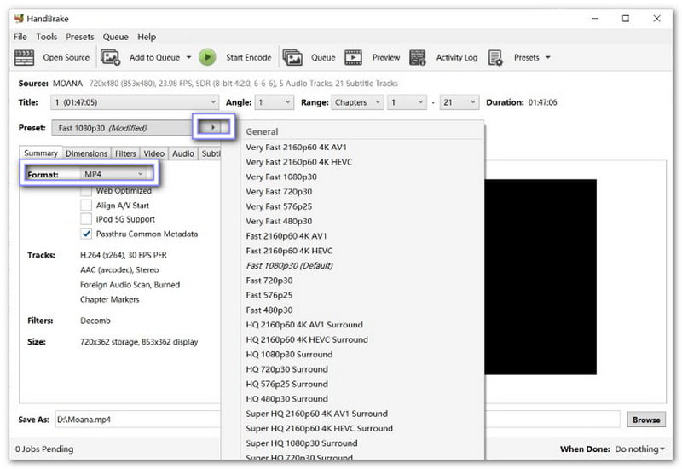Screen dimensions: 682x469
Task: Switch to the Filters tab
Action: [x=125, y=153]
